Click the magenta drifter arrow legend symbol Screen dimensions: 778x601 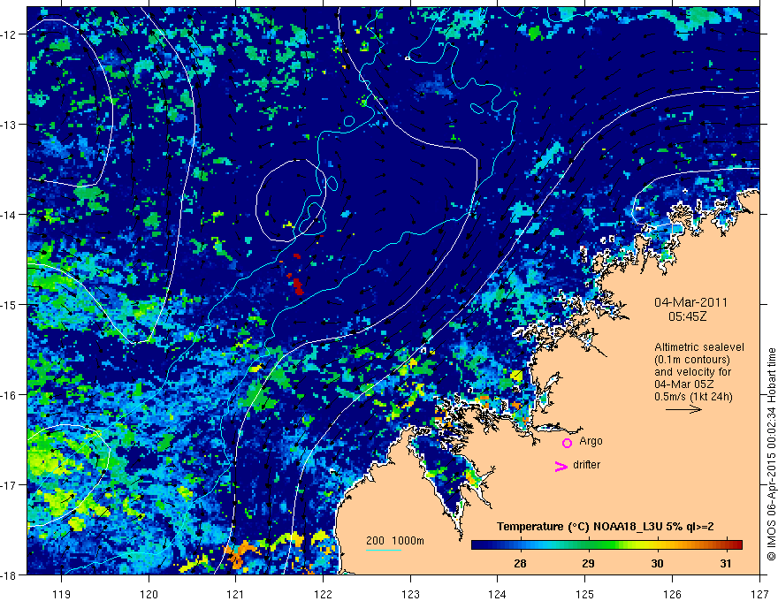pyautogui.click(x=561, y=467)
